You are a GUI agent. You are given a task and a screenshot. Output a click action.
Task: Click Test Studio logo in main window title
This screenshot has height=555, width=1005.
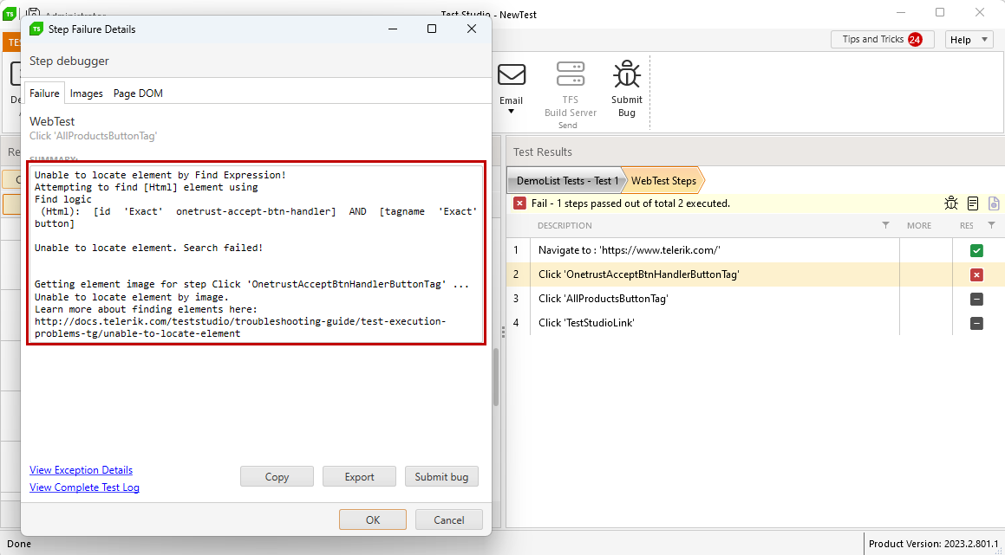pos(9,14)
